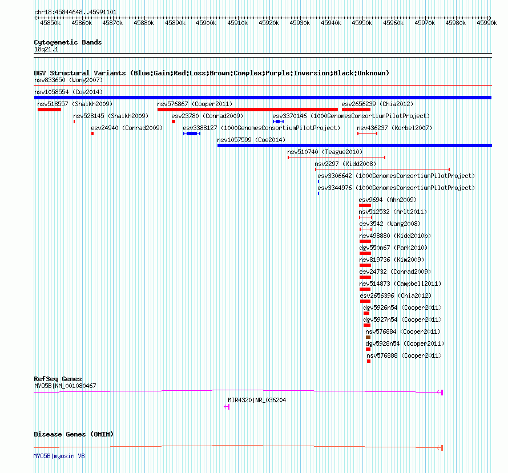Select esv2656396 (Chia2012) label

point(396,296)
